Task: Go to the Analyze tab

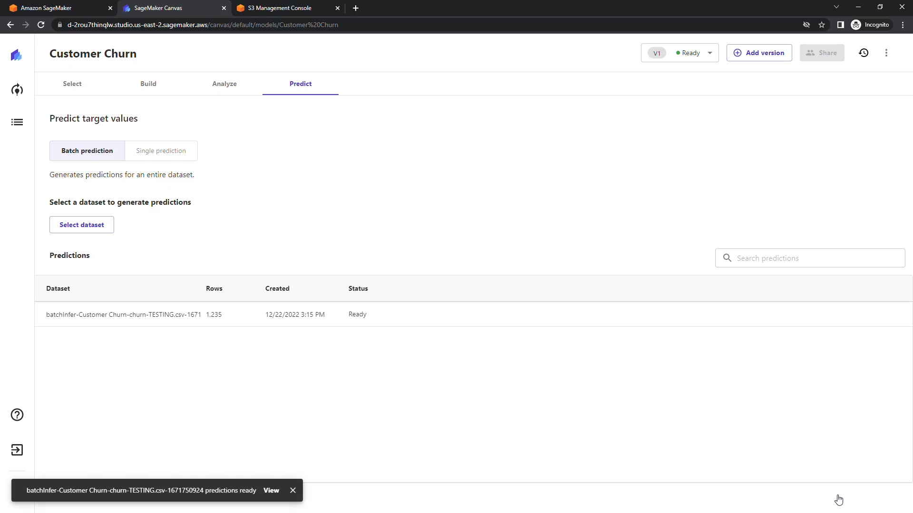Action: tap(224, 84)
